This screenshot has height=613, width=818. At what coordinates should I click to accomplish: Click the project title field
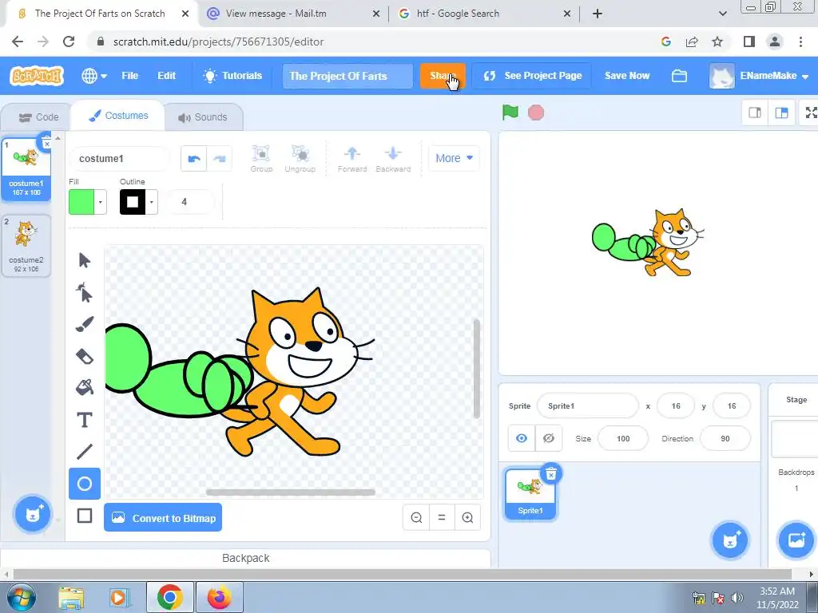coord(347,76)
